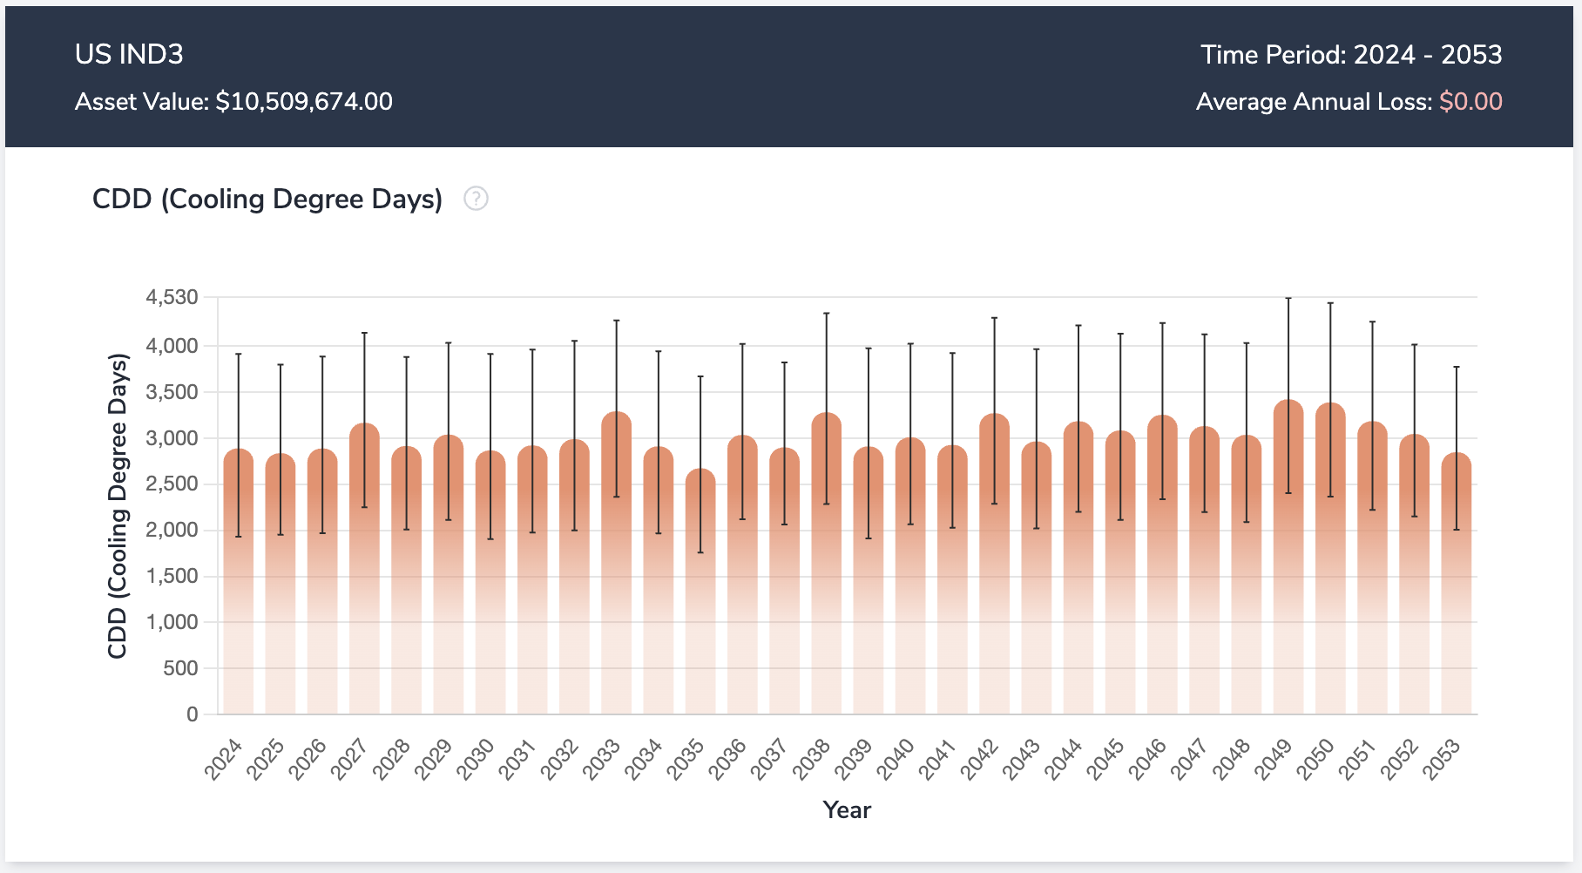The image size is (1582, 873).
Task: Select the 2050 bar in the chart
Action: [x=1330, y=558]
